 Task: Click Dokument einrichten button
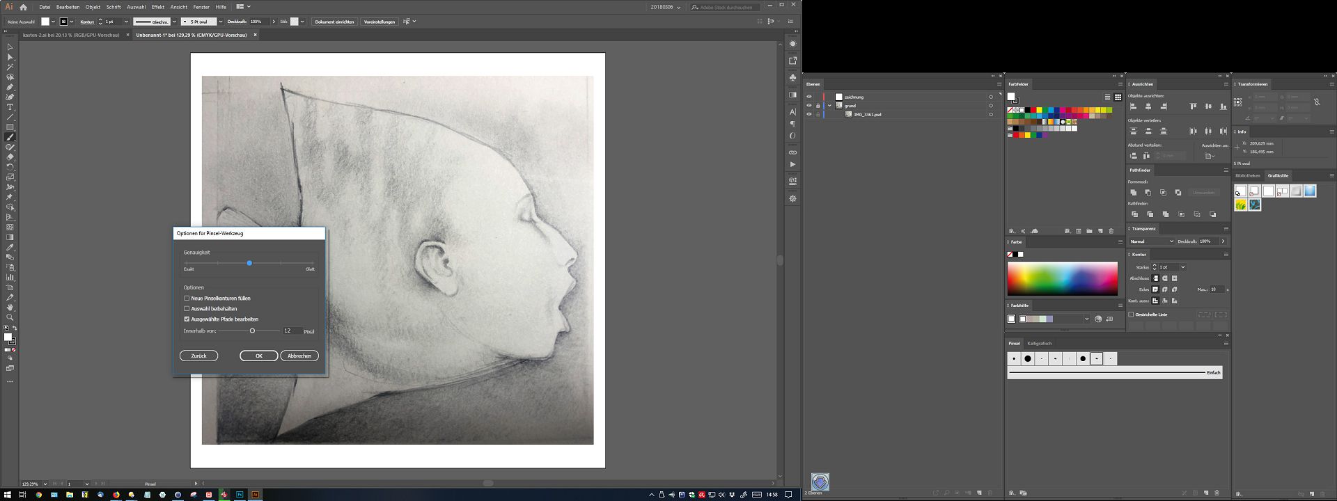pyautogui.click(x=334, y=22)
